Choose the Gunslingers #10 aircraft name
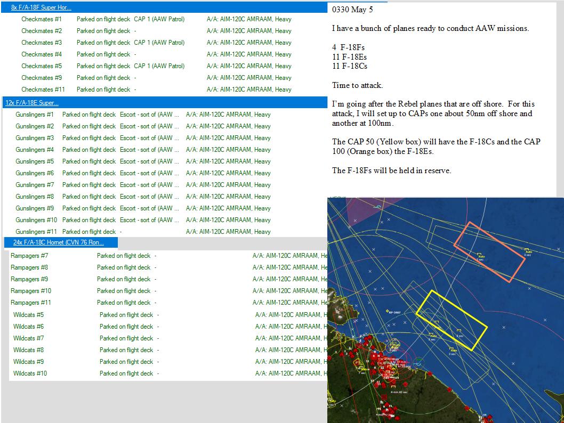564x423 pixels. pos(36,220)
